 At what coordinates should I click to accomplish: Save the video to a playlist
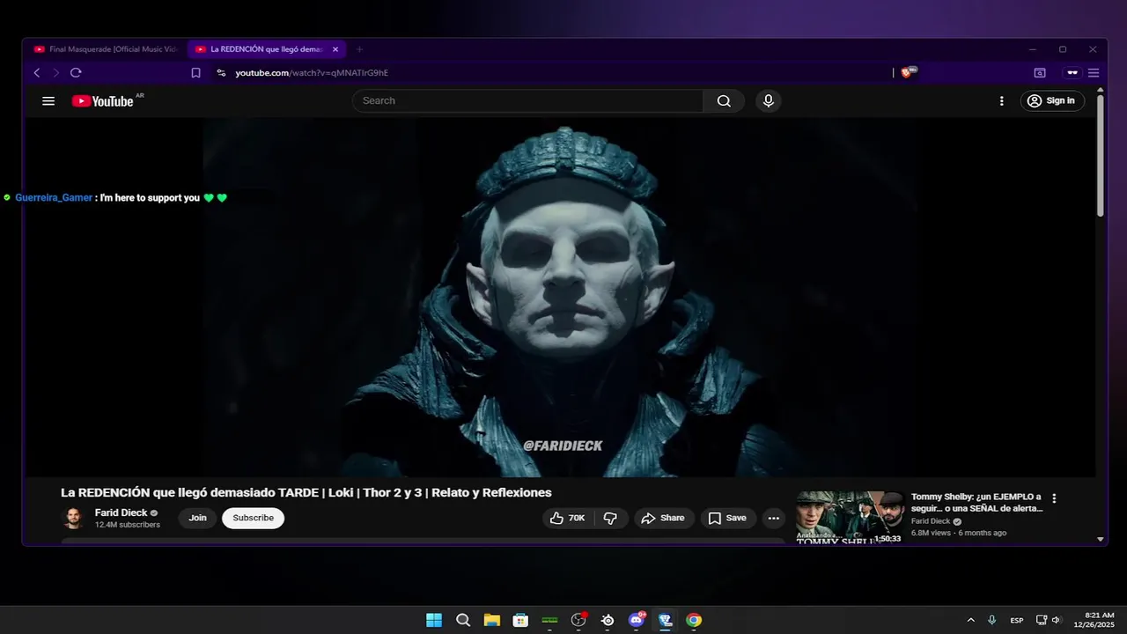pyautogui.click(x=728, y=518)
